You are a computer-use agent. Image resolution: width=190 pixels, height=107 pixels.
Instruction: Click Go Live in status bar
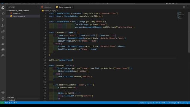coord(181,103)
